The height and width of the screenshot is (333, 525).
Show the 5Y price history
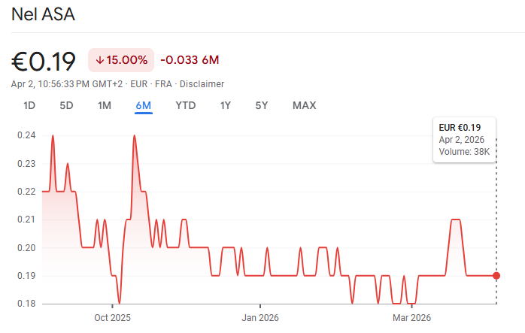(262, 105)
